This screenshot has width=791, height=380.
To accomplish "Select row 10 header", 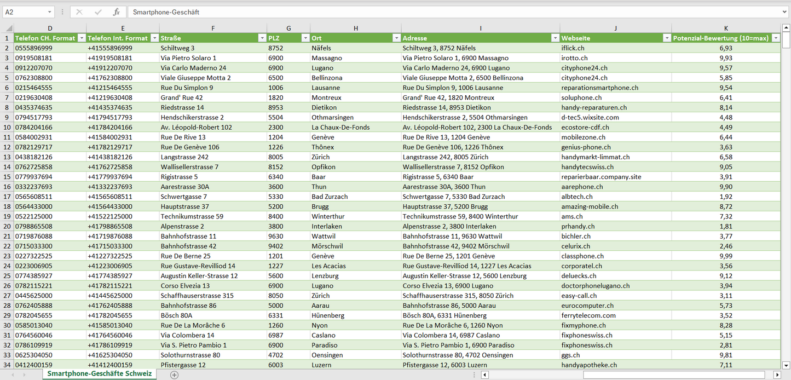I will [x=7, y=127].
